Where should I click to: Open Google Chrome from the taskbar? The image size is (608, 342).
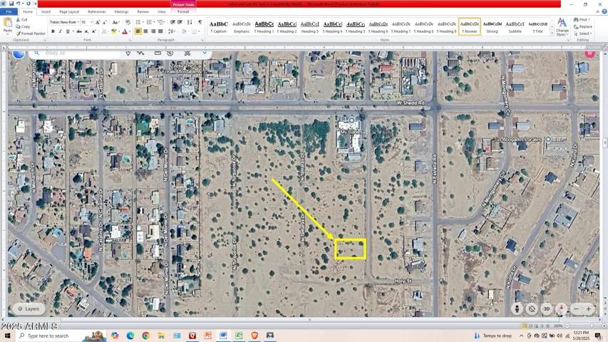pos(146,336)
